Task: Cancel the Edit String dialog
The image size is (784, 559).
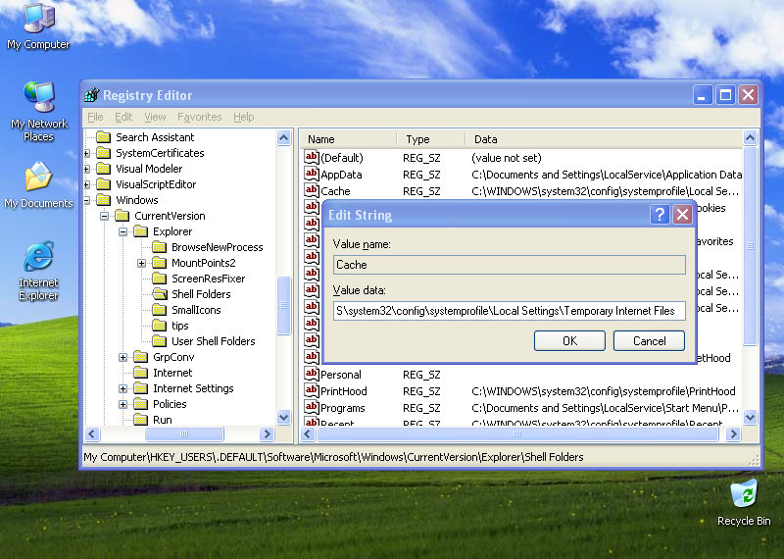Action: (x=649, y=341)
